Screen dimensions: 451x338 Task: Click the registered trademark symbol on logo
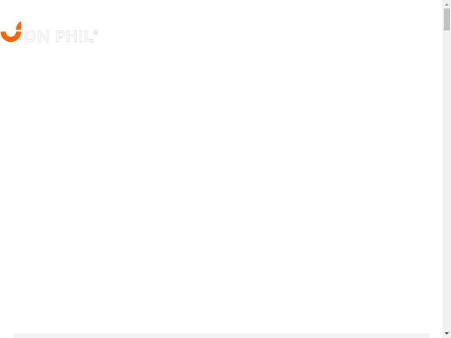point(95,33)
